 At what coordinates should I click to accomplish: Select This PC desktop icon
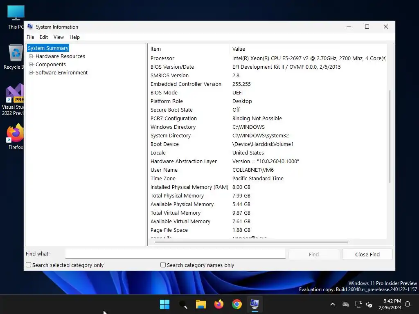click(16, 17)
